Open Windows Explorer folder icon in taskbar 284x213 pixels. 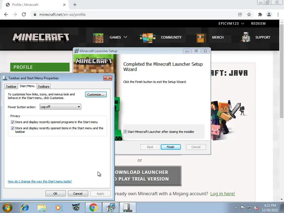point(42,207)
